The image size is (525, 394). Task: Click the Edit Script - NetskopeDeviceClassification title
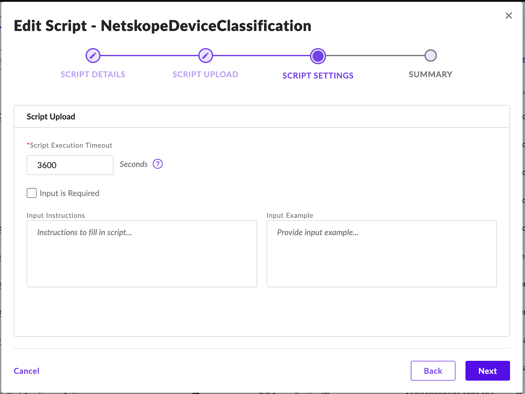tap(162, 26)
